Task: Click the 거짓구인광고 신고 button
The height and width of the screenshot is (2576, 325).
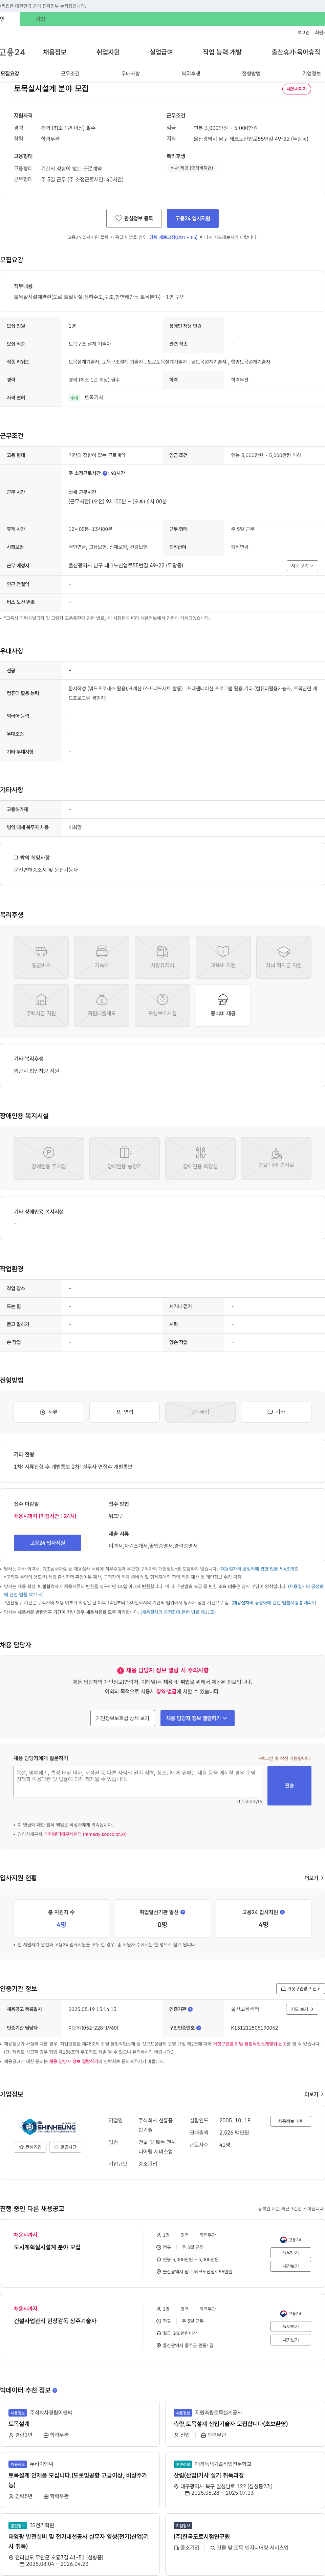Action: (300, 1989)
